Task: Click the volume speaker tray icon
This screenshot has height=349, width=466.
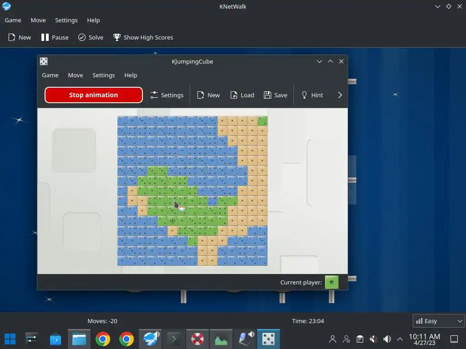Action: click(387, 339)
